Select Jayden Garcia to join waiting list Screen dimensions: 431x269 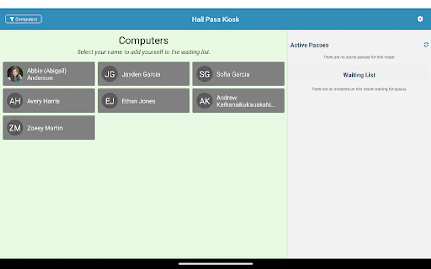[x=143, y=74]
